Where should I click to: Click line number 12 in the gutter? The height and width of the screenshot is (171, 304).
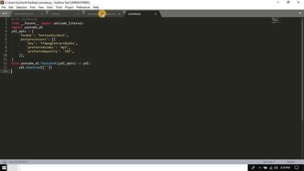pyautogui.click(x=5, y=63)
